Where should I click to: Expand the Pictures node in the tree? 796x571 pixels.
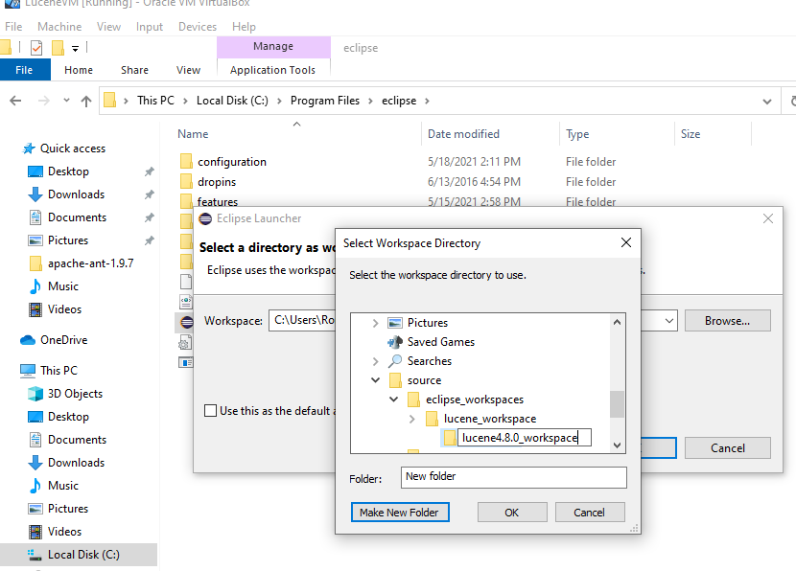[x=375, y=323]
